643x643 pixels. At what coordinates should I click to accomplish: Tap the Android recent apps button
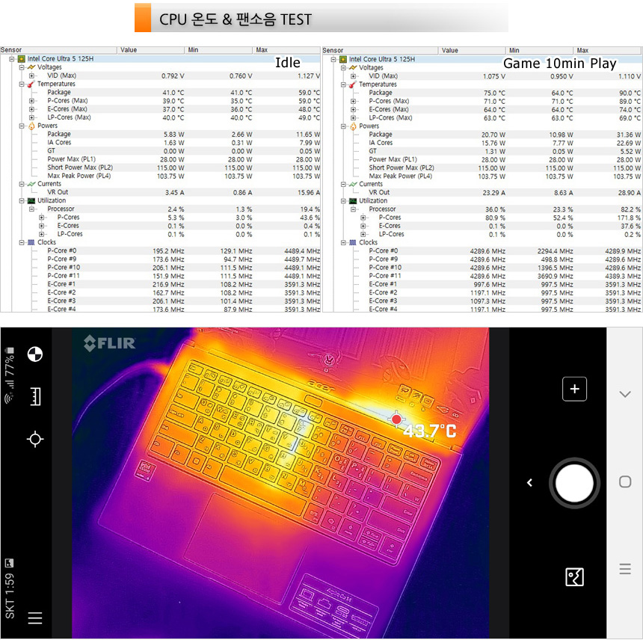[625, 570]
